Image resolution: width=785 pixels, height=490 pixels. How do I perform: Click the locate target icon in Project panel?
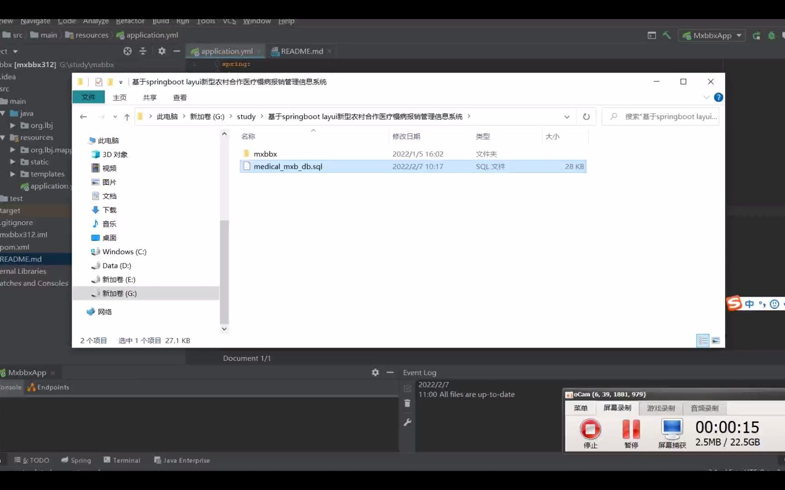128,51
